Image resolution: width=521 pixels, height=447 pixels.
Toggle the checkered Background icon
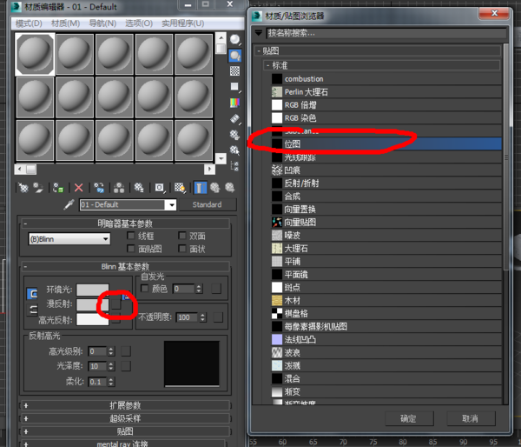[x=235, y=71]
